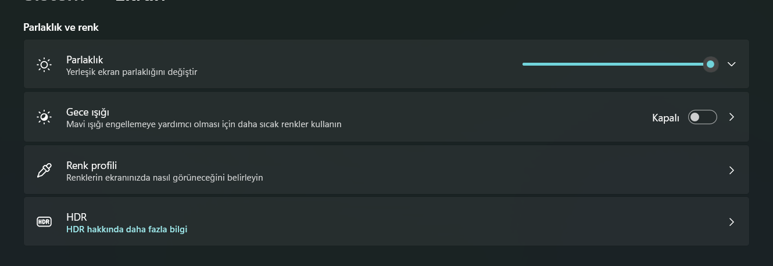Image resolution: width=773 pixels, height=266 pixels.
Task: Open Renk profili page using its chevron
Action: pos(732,170)
